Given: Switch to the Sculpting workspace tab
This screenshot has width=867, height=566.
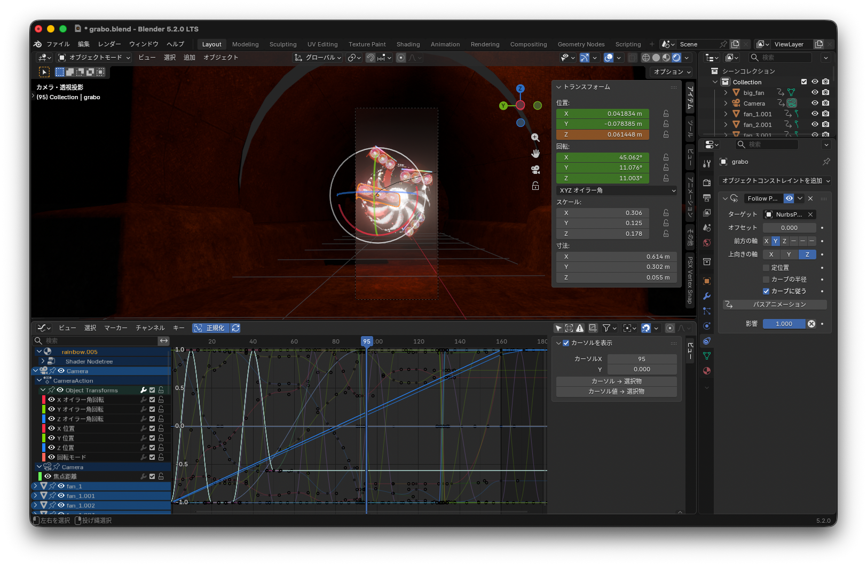Looking at the screenshot, I should tap(283, 44).
